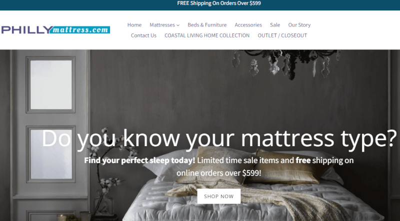Open the Outlet / Closeout page
Image resolution: width=400 pixels, height=221 pixels.
click(x=282, y=35)
